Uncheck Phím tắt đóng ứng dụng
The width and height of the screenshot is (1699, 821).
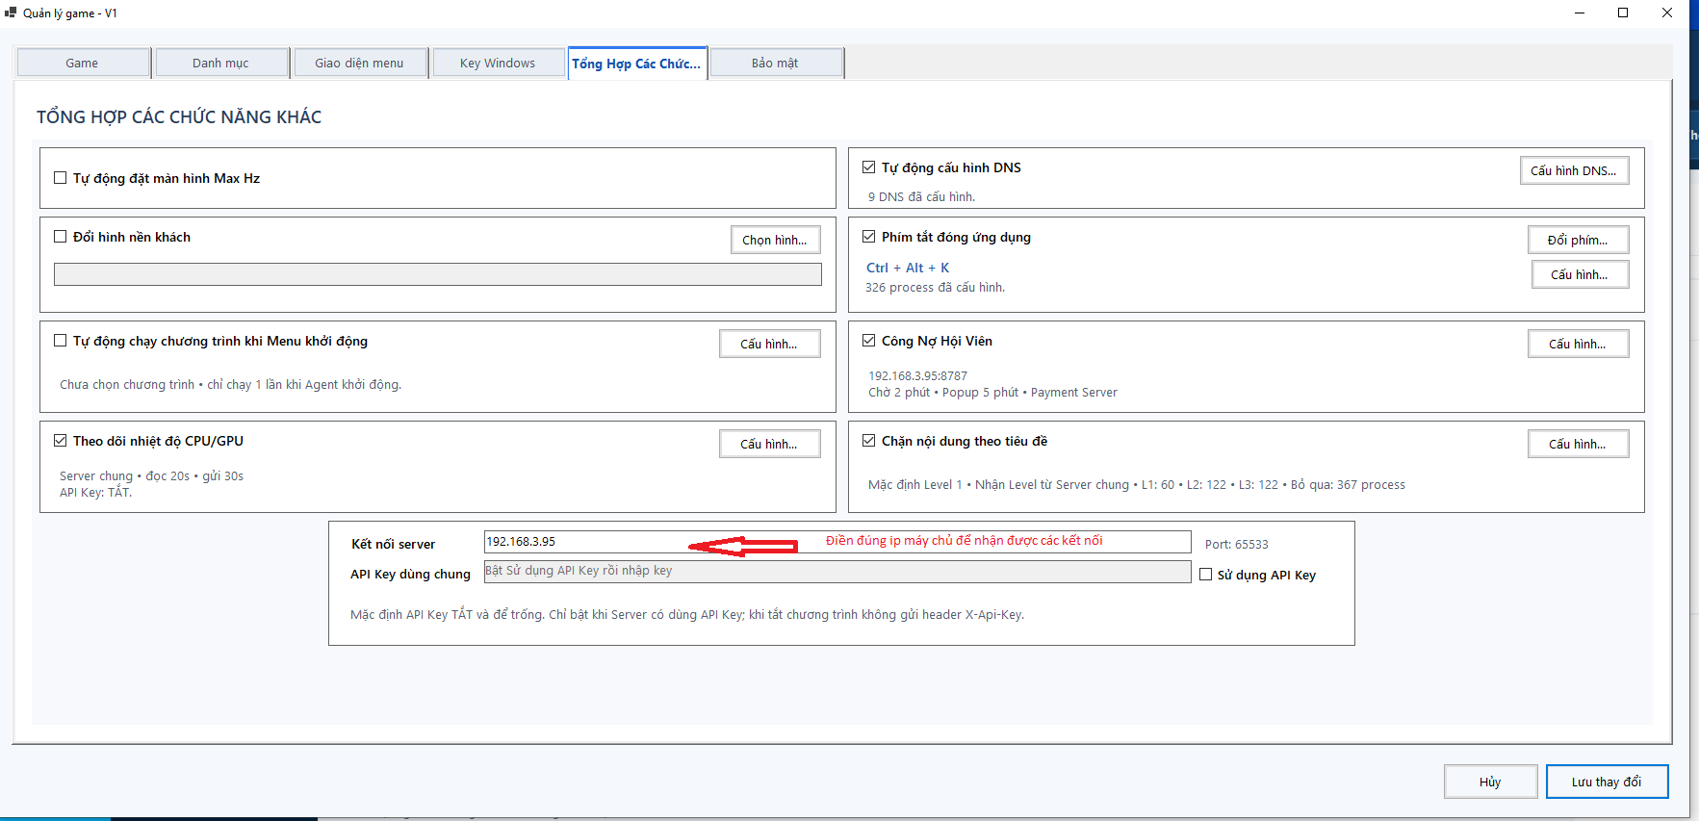coord(869,237)
